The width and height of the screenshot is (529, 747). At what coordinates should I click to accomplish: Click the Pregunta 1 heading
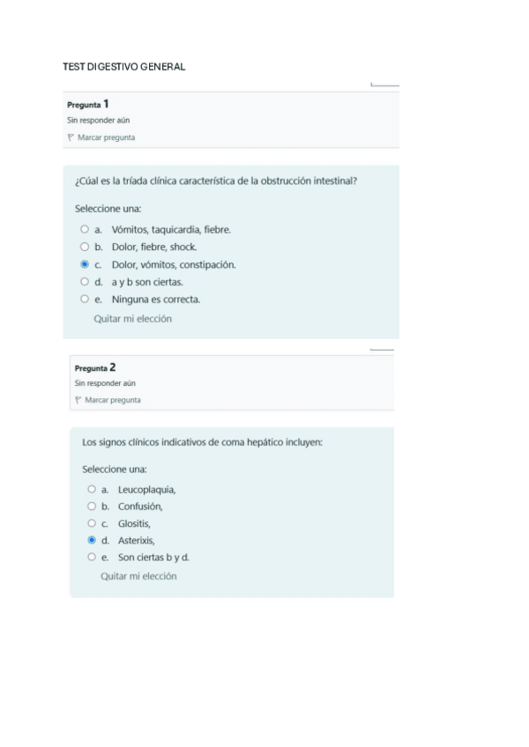click(88, 104)
